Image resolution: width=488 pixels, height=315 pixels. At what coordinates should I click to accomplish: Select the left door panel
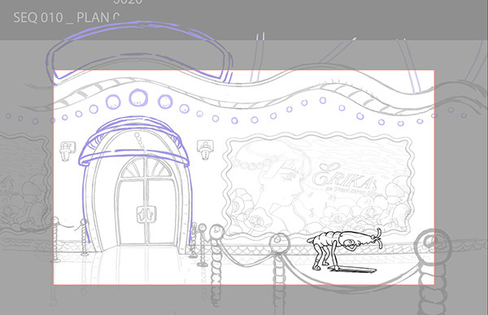tap(132, 212)
